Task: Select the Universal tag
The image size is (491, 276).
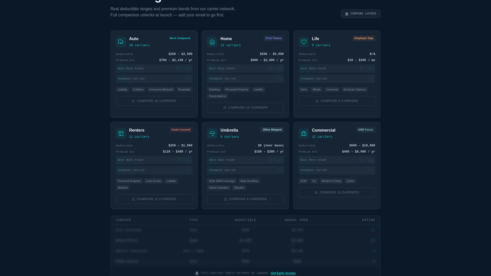Action: (332, 89)
